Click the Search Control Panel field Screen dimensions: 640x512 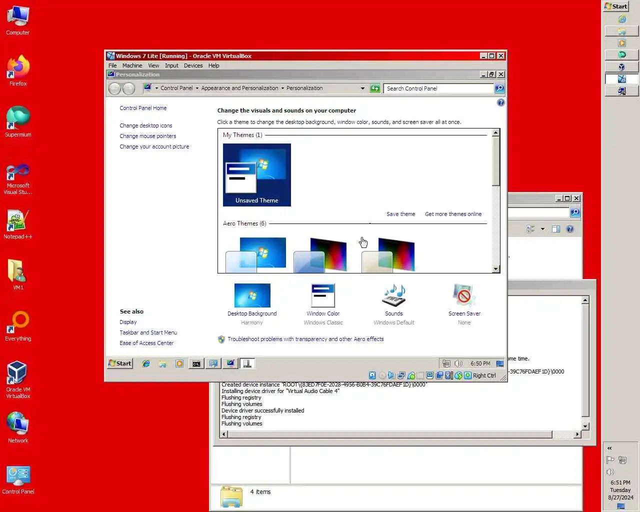tap(438, 88)
